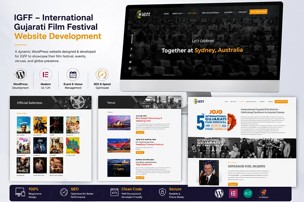The width and height of the screenshot is (304, 202).
Task: Open the HOME menu item on the monitor
Action: click(x=166, y=14)
